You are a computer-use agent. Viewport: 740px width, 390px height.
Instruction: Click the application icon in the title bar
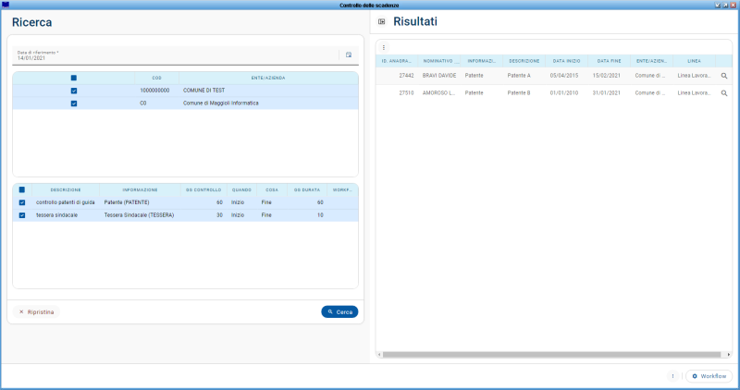click(x=6, y=5)
